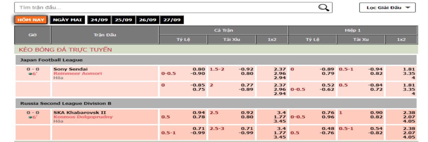Screen dimensions: 428x142
Task: Click the Reinmeer Aomori team link
Action: click(x=78, y=73)
